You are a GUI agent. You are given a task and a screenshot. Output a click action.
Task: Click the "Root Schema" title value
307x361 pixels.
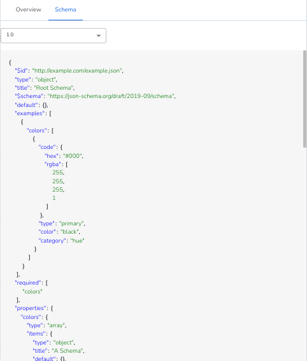coord(54,88)
